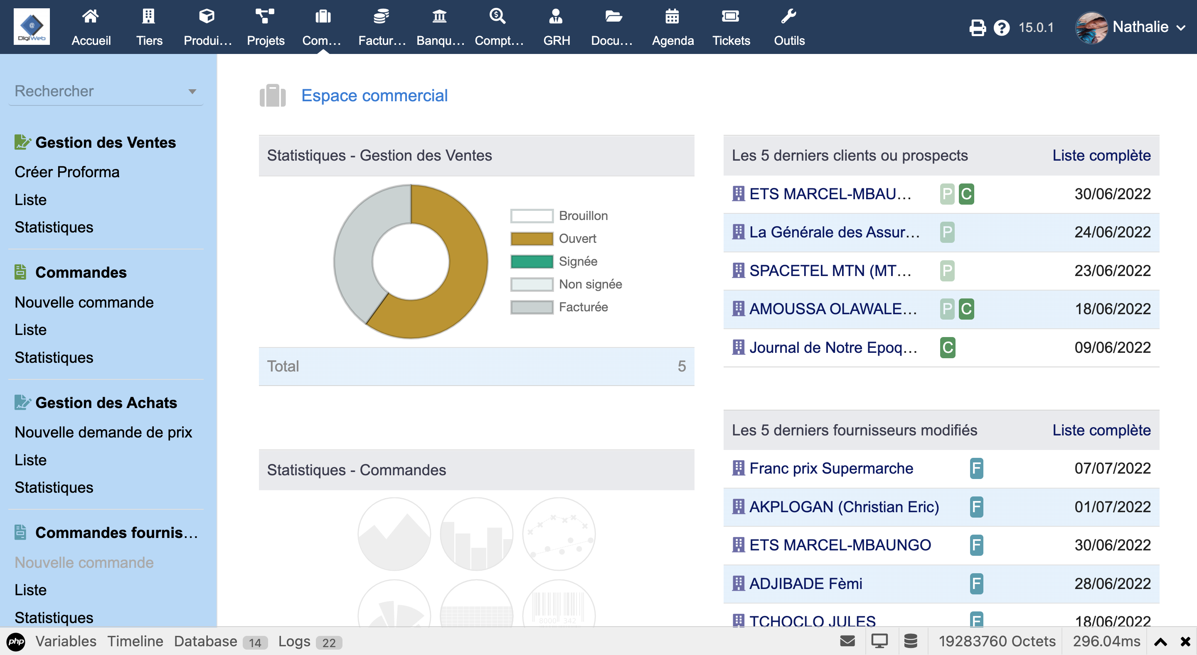The height and width of the screenshot is (655, 1197).
Task: Click the print icon in top bar
Action: (977, 27)
